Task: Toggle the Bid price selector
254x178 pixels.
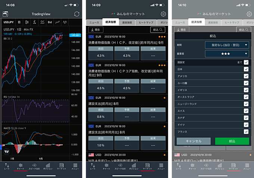Action: coord(50,22)
